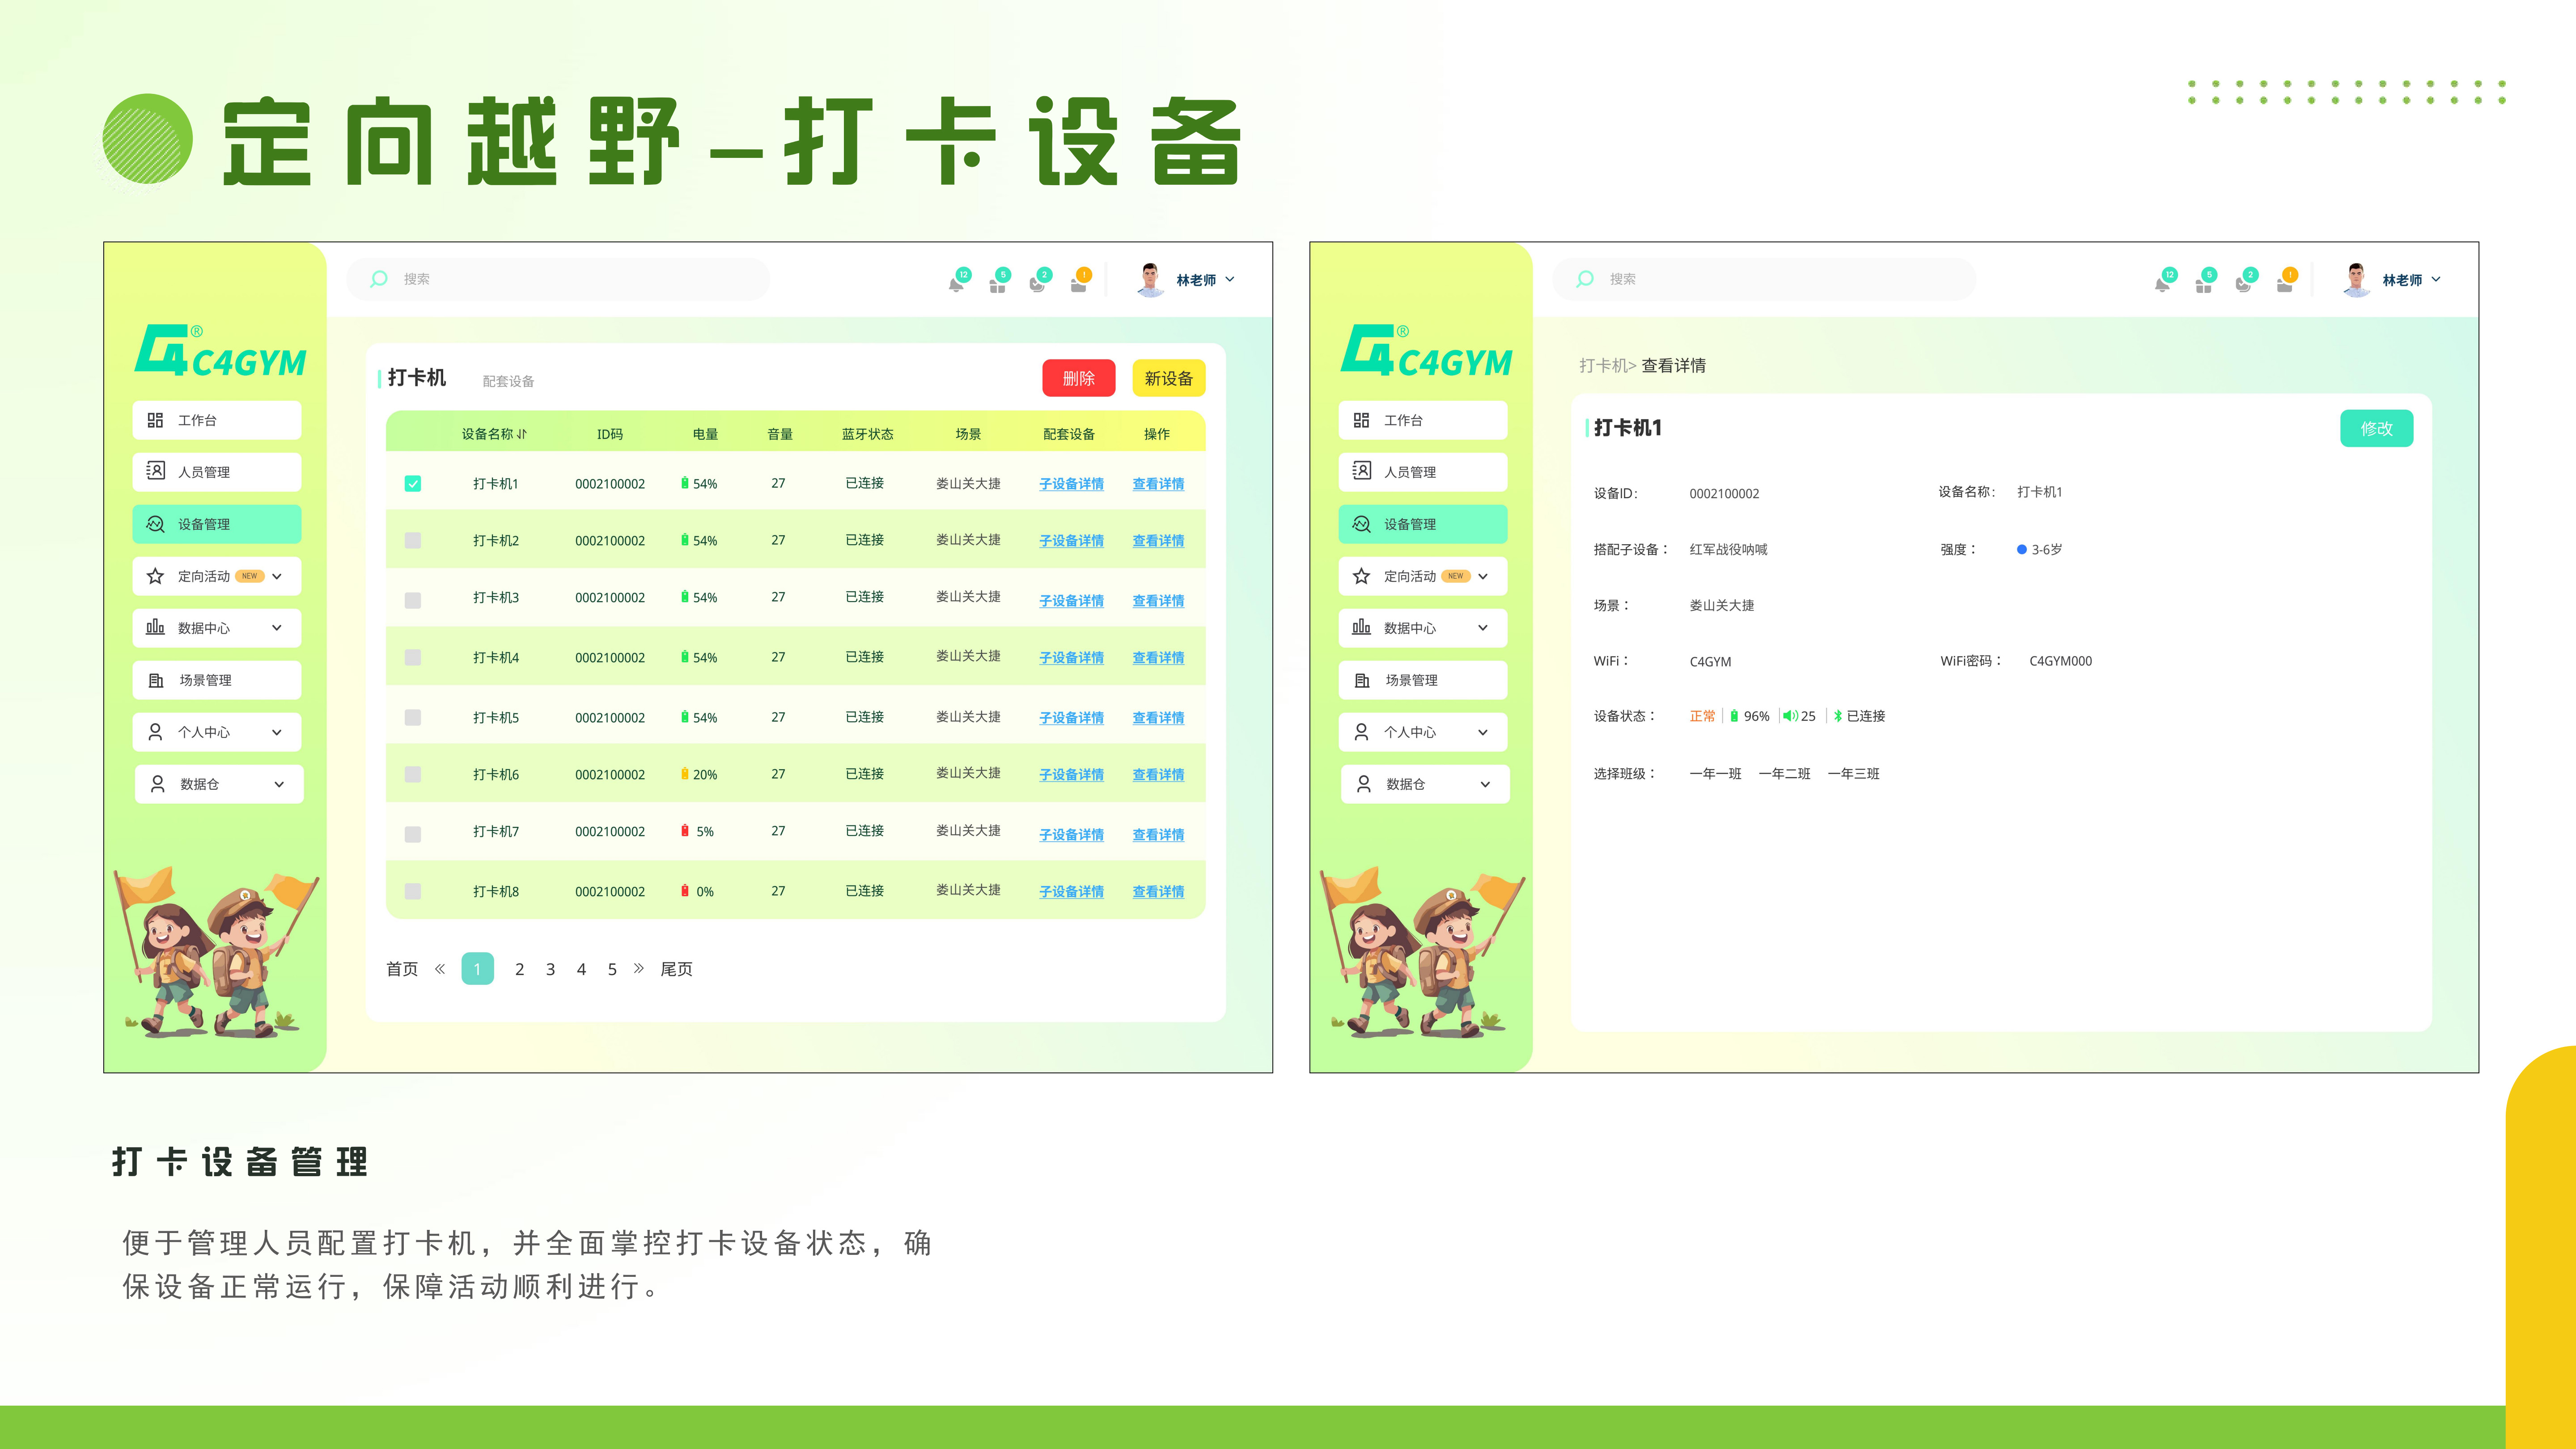Click 数据中心 chart icon in right sidebar
This screenshot has height=1449, width=2576.
tap(1361, 627)
